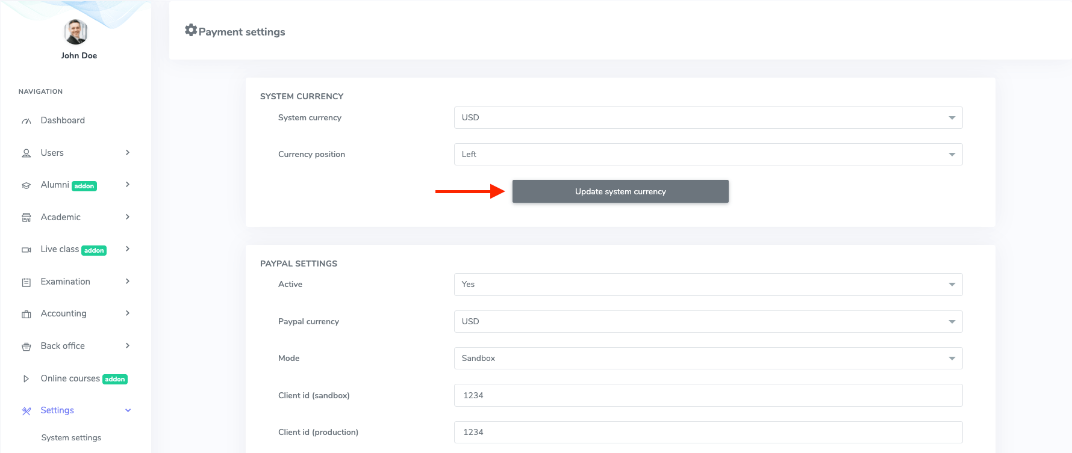Screen dimensions: 1072x453
Task: Click the Academic building icon in sidebar
Action: (x=26, y=218)
